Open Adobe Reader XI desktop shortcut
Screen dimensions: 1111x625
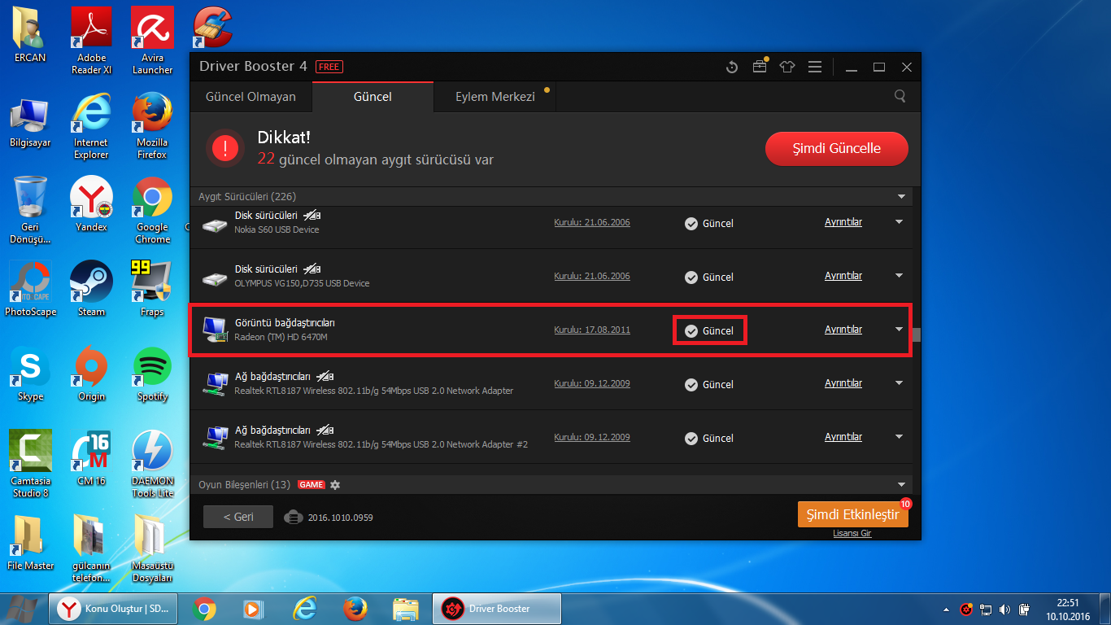tap(91, 41)
